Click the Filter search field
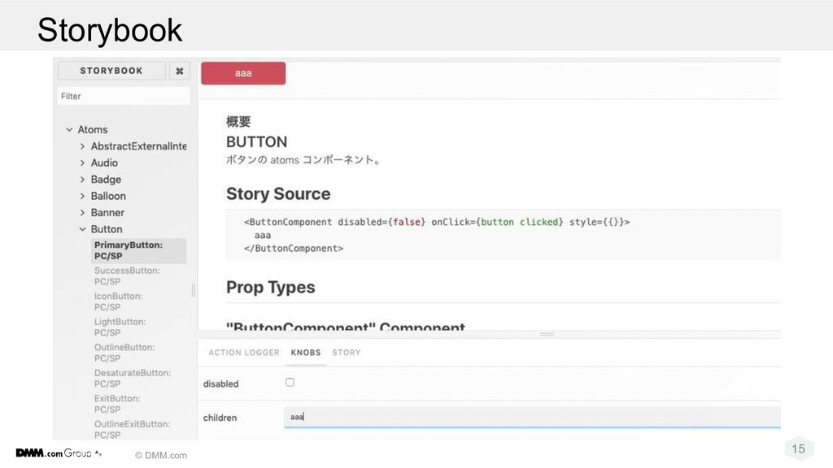Screen dimensions: 833x468 (x=124, y=96)
